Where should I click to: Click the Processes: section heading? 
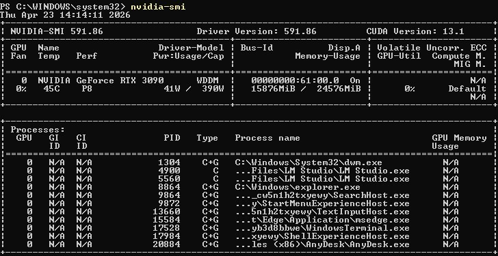[38, 130]
